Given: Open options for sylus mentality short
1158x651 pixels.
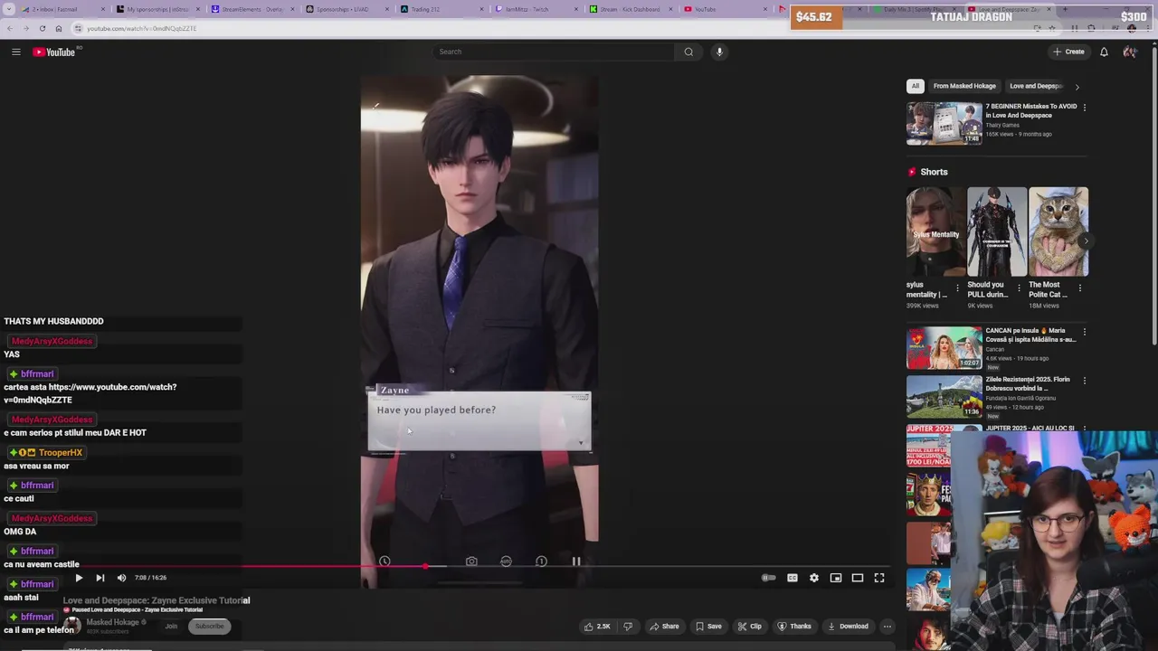Looking at the screenshot, I should [957, 288].
